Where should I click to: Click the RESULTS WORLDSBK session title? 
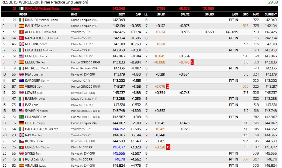45,2
